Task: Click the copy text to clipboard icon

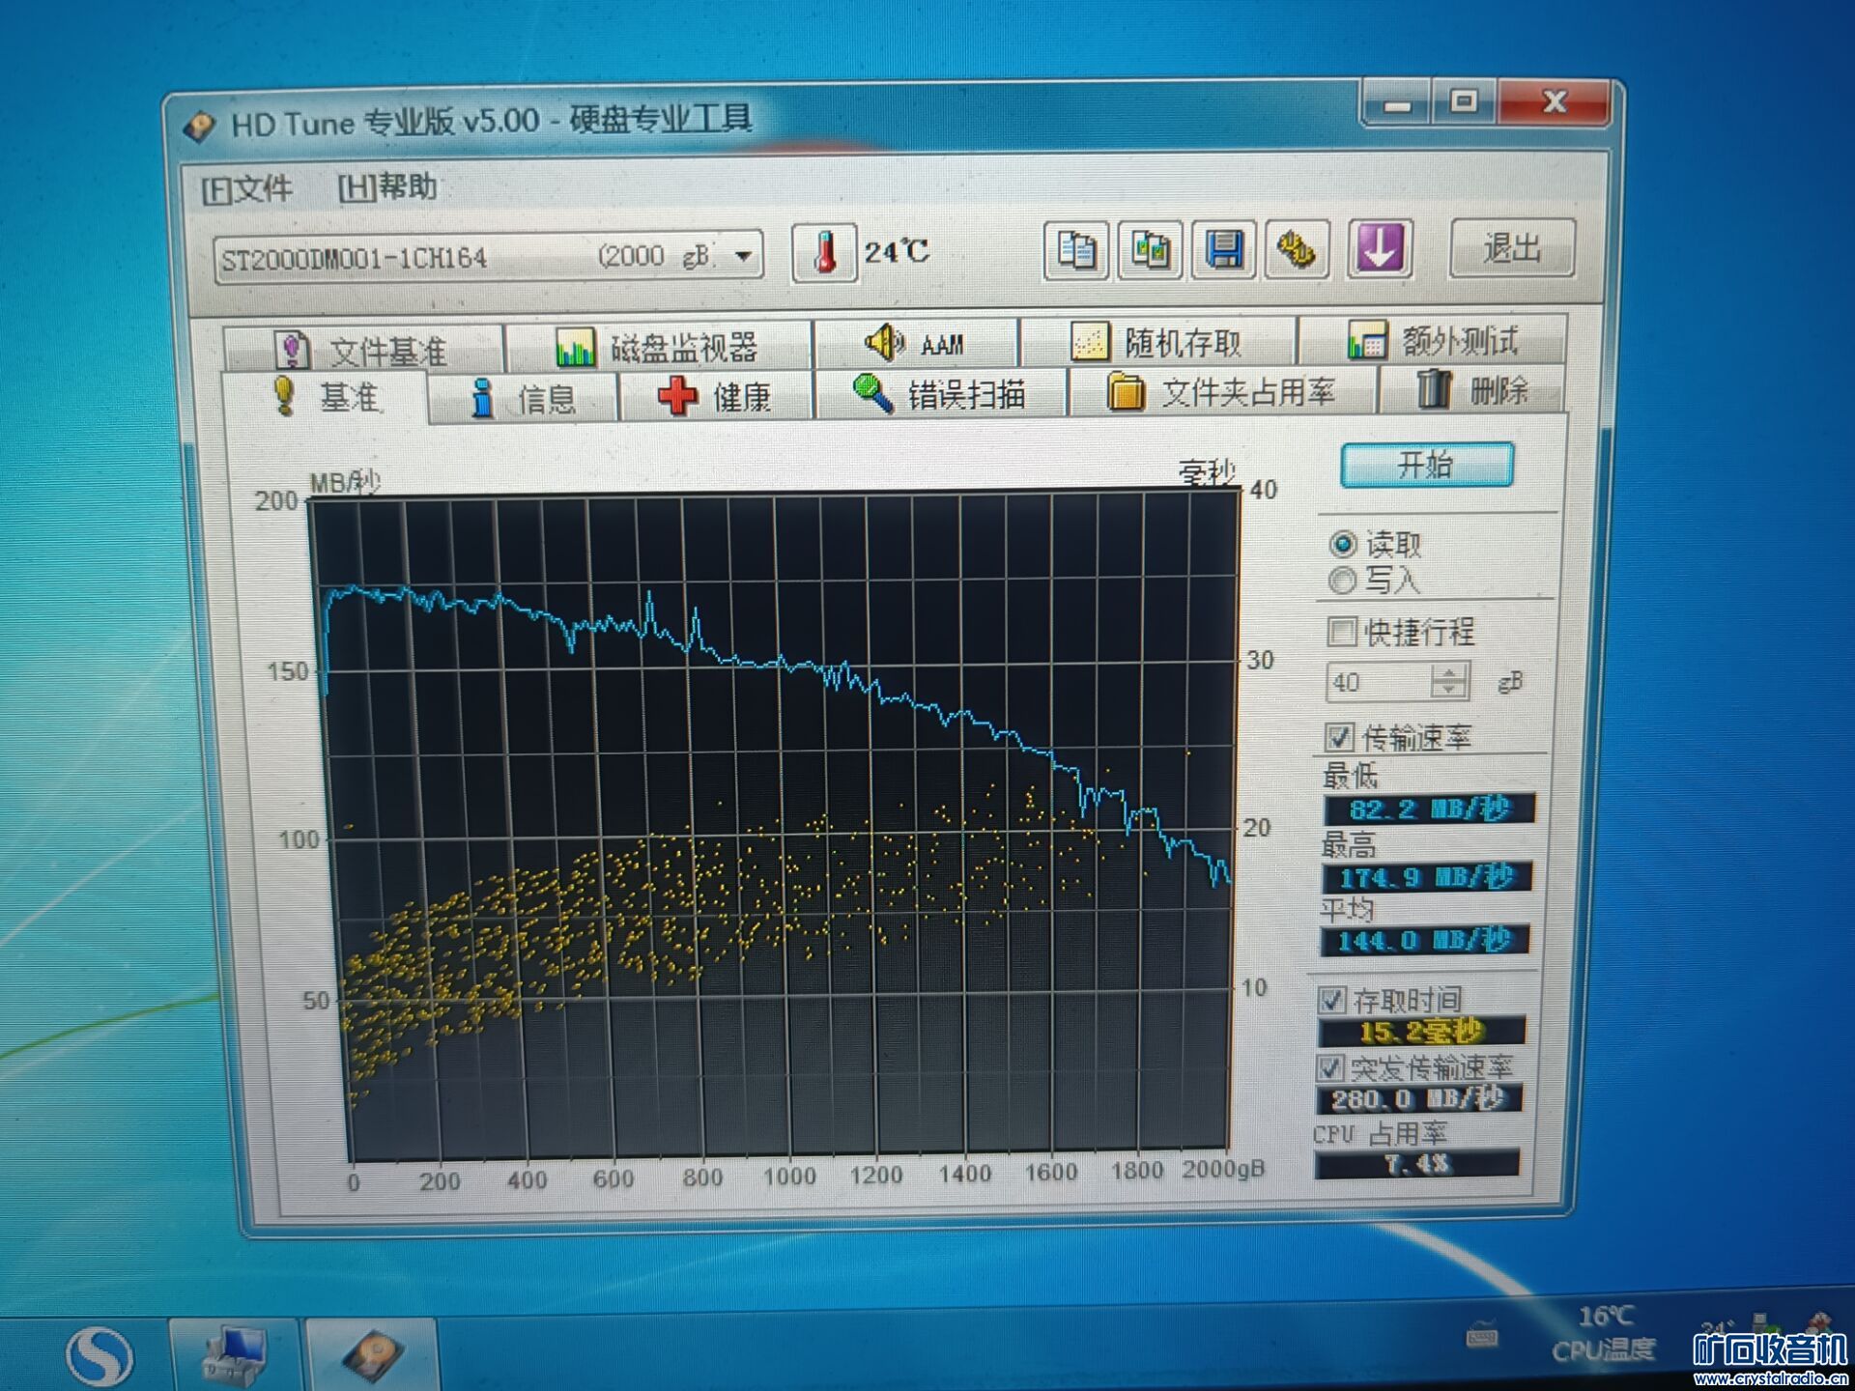Action: pyautogui.click(x=1075, y=250)
